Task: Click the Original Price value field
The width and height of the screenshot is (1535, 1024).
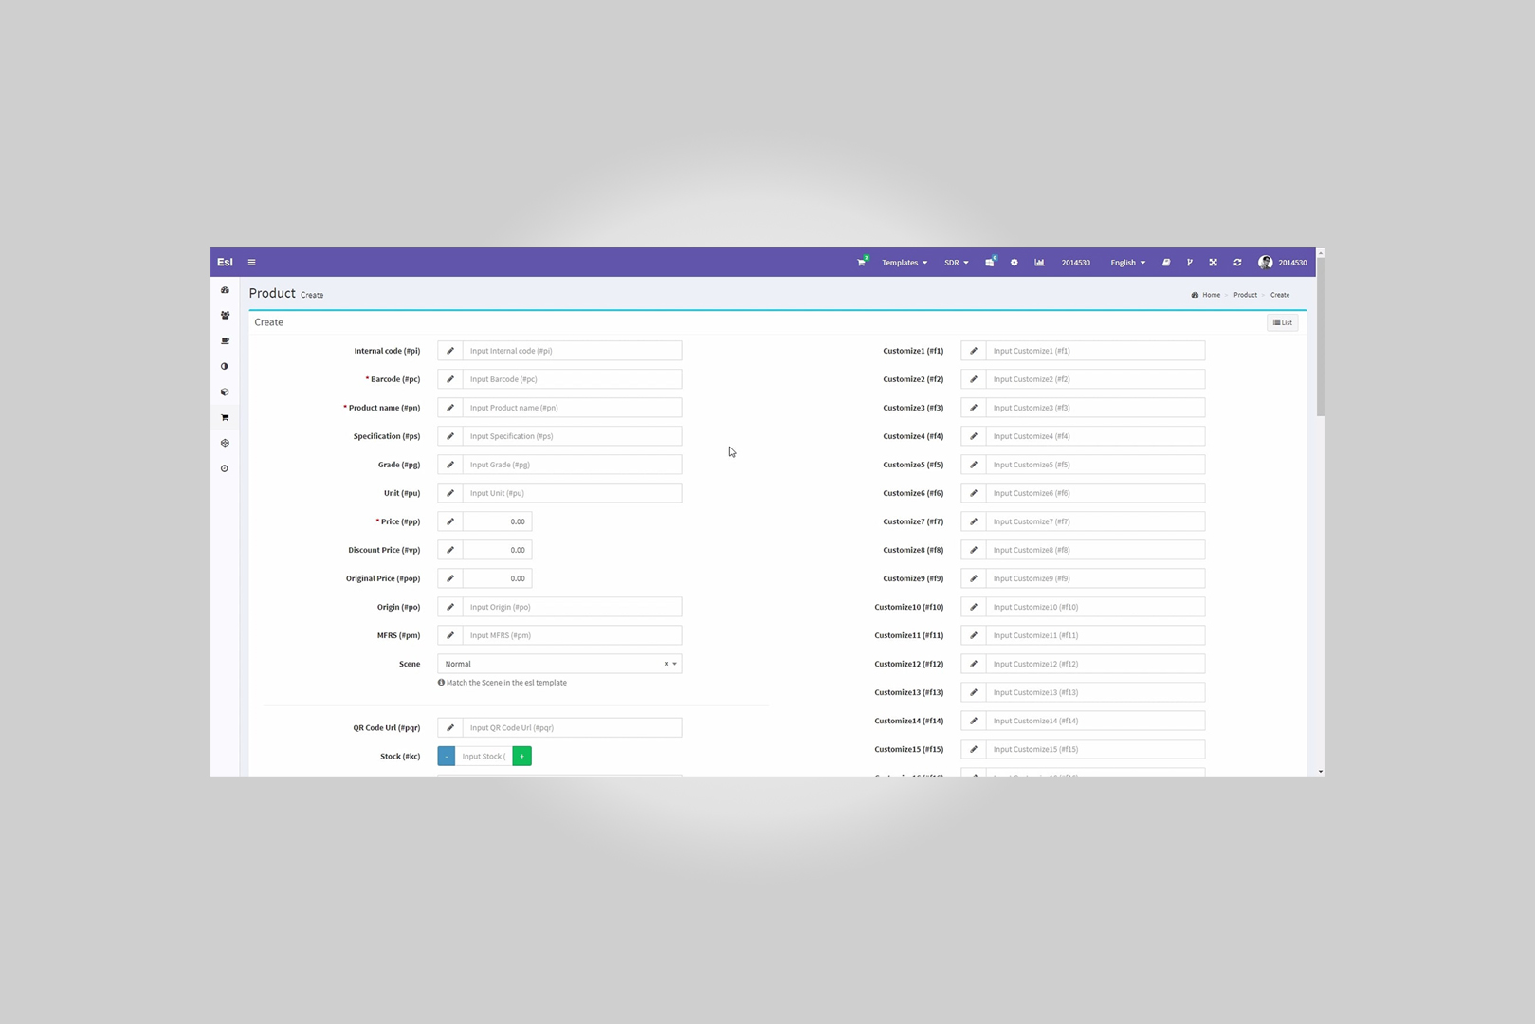Action: (497, 578)
